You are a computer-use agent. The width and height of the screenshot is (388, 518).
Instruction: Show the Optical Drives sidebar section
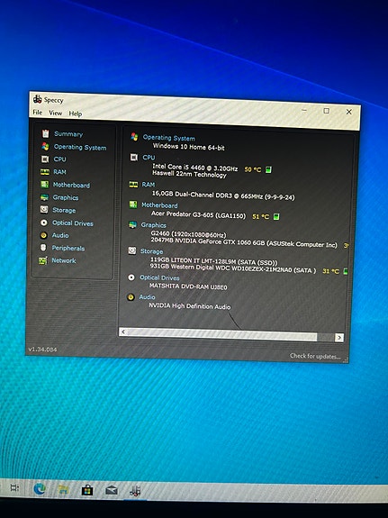73,223
